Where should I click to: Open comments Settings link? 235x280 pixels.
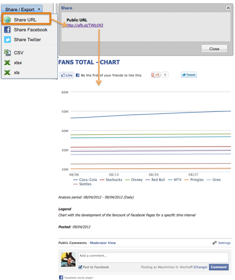tap(224, 243)
